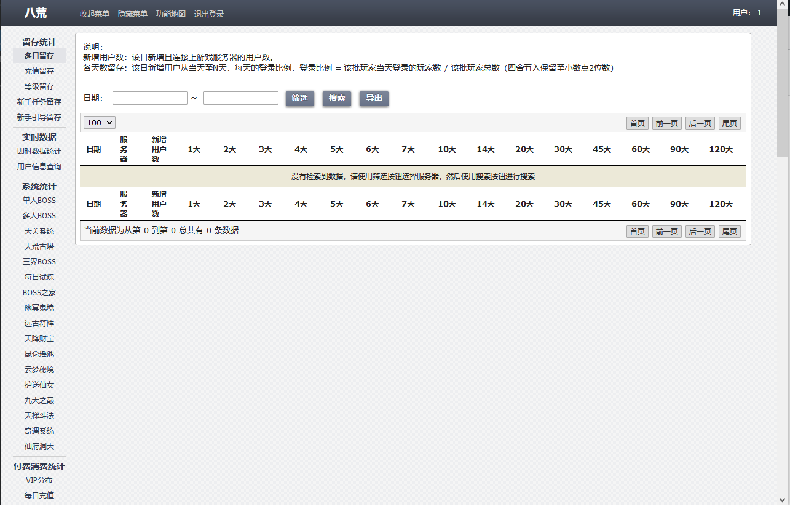The width and height of the screenshot is (790, 505).
Task: Click the scrollbar down arrow
Action: point(783,499)
